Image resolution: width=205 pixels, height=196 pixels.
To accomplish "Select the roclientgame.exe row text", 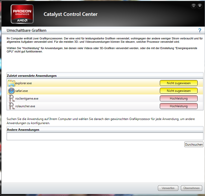I will click(27, 99).
